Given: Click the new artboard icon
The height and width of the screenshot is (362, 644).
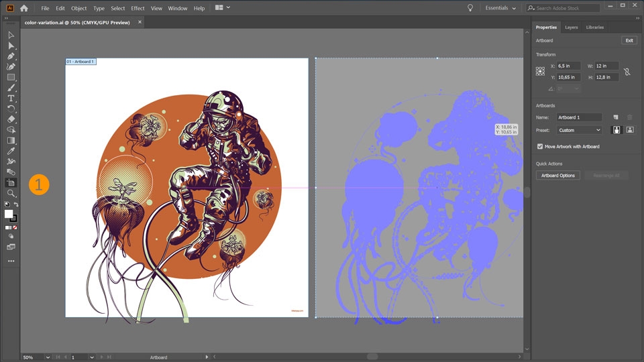Looking at the screenshot, I should point(616,117).
